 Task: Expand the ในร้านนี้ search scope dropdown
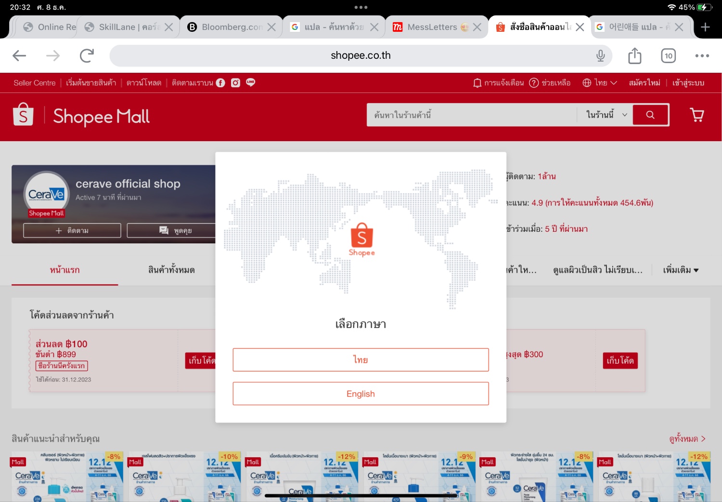coord(606,115)
